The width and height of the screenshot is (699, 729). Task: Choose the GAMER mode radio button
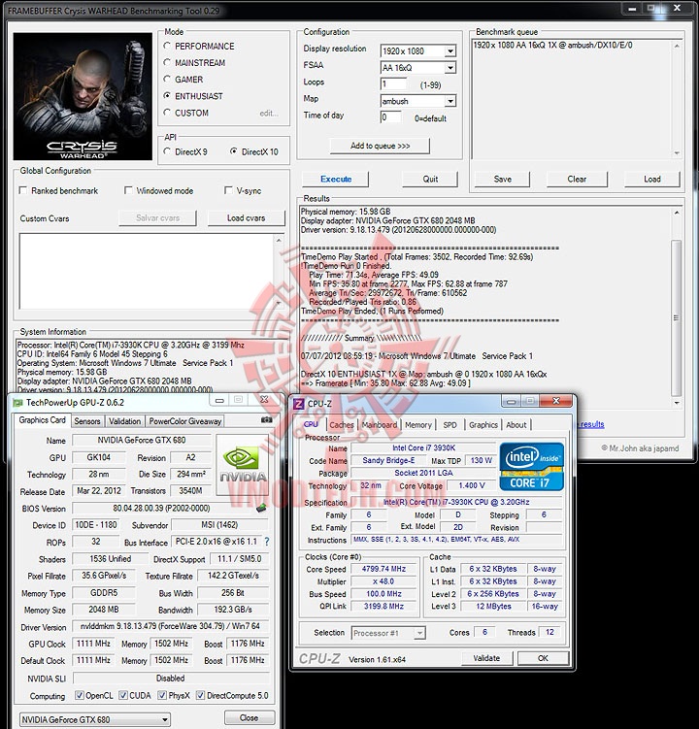coord(167,79)
